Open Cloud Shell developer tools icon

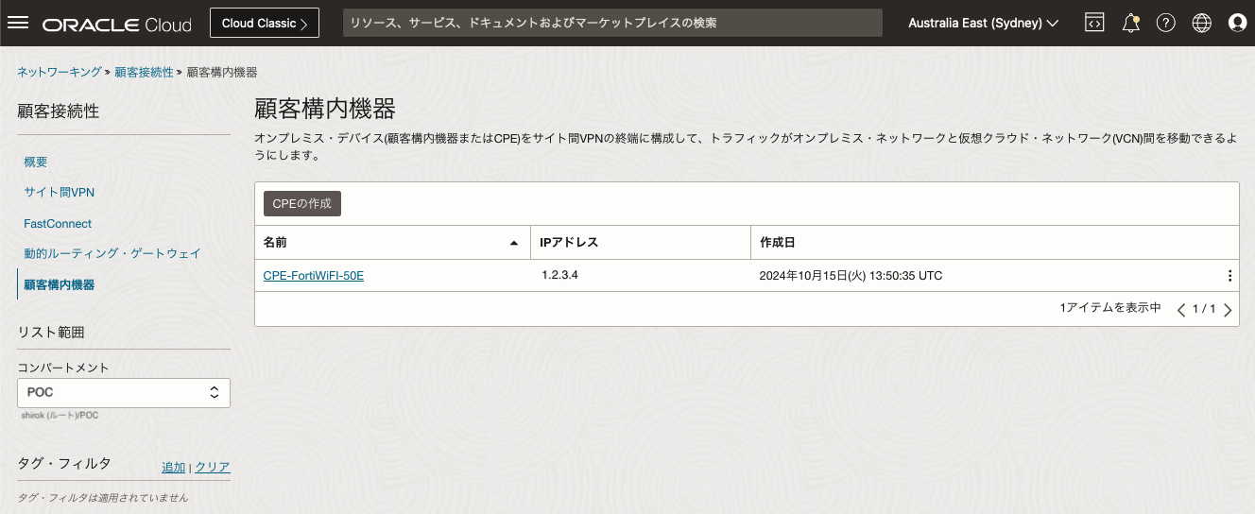coord(1094,23)
